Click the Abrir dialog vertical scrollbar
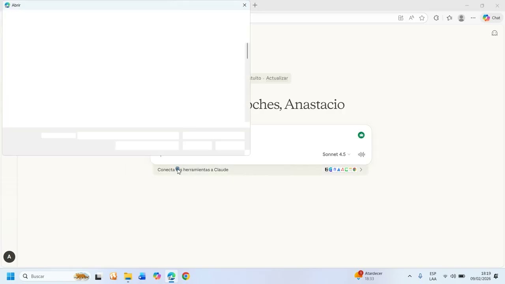 247,51
